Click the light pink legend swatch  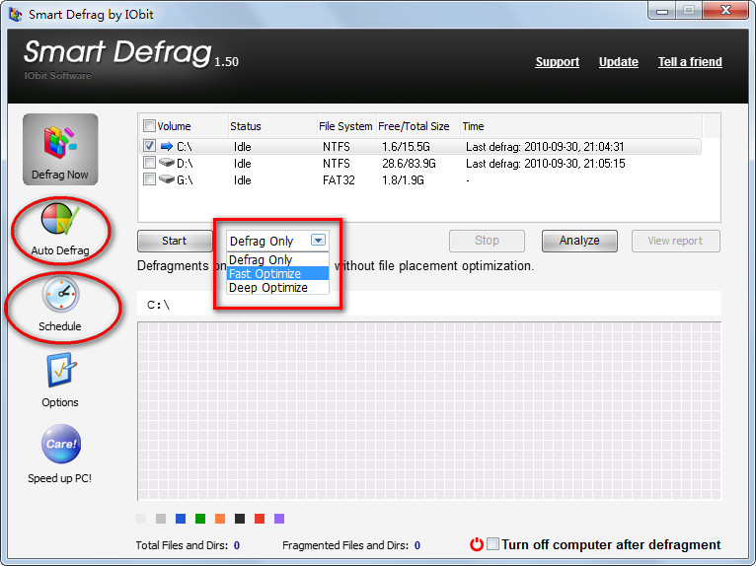click(x=141, y=519)
